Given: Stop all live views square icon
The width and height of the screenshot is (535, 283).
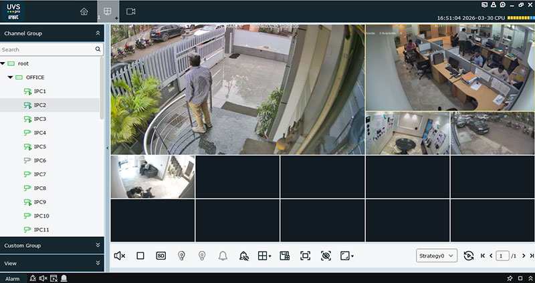Looking at the screenshot, I should 140,256.
